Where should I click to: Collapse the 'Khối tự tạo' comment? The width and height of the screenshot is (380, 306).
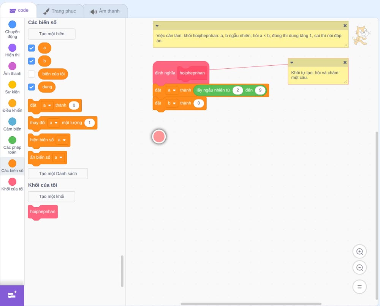coord(292,63)
